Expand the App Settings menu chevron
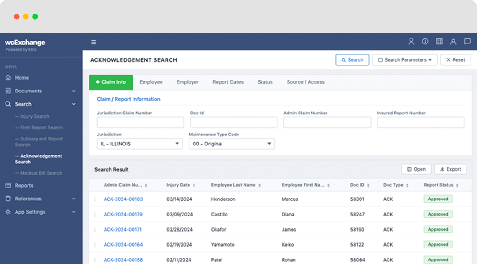Screen dimensions: 477x264 tap(74, 212)
